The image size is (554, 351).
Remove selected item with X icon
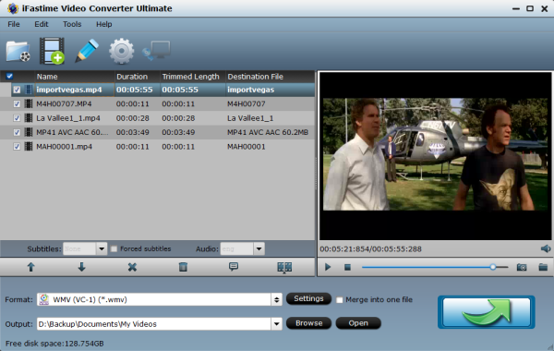[132, 267]
